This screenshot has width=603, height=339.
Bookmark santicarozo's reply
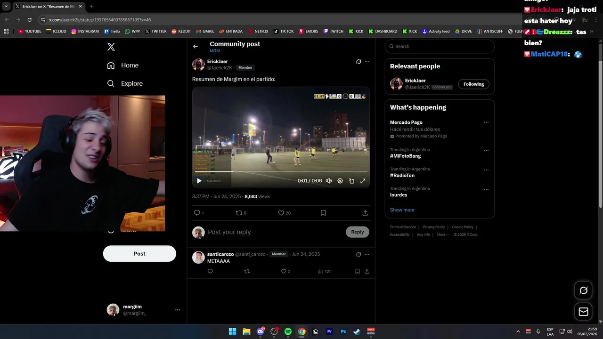coord(358,271)
